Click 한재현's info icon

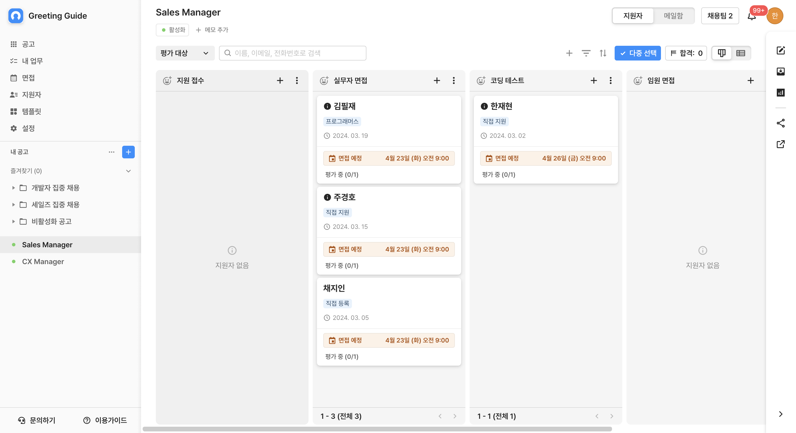pyautogui.click(x=484, y=106)
